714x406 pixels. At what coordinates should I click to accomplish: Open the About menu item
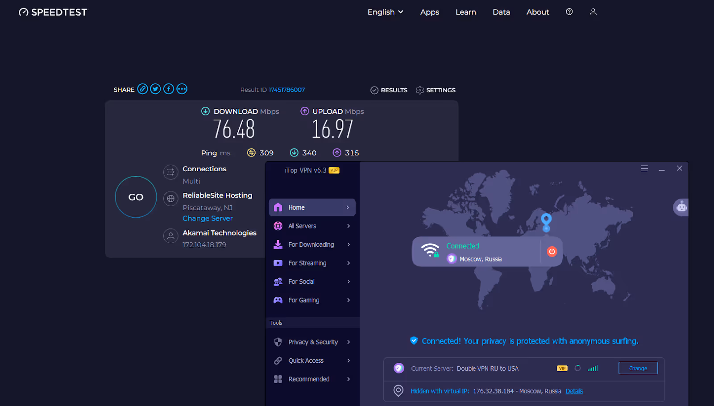(x=537, y=12)
